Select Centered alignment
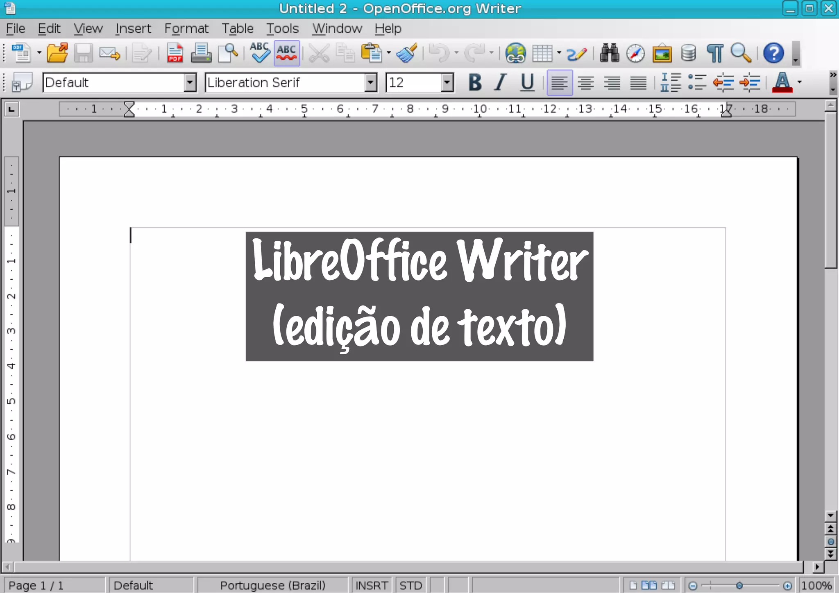Screen dimensions: 839x593 586,82
